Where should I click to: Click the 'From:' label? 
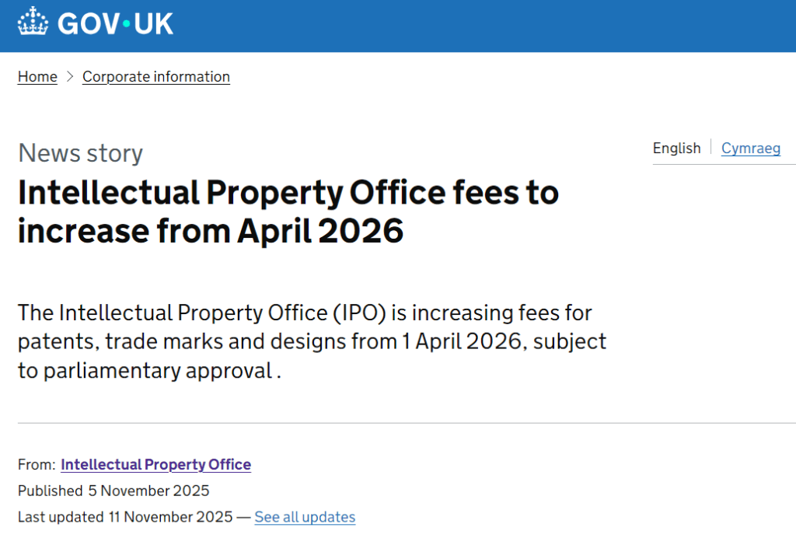(x=37, y=465)
